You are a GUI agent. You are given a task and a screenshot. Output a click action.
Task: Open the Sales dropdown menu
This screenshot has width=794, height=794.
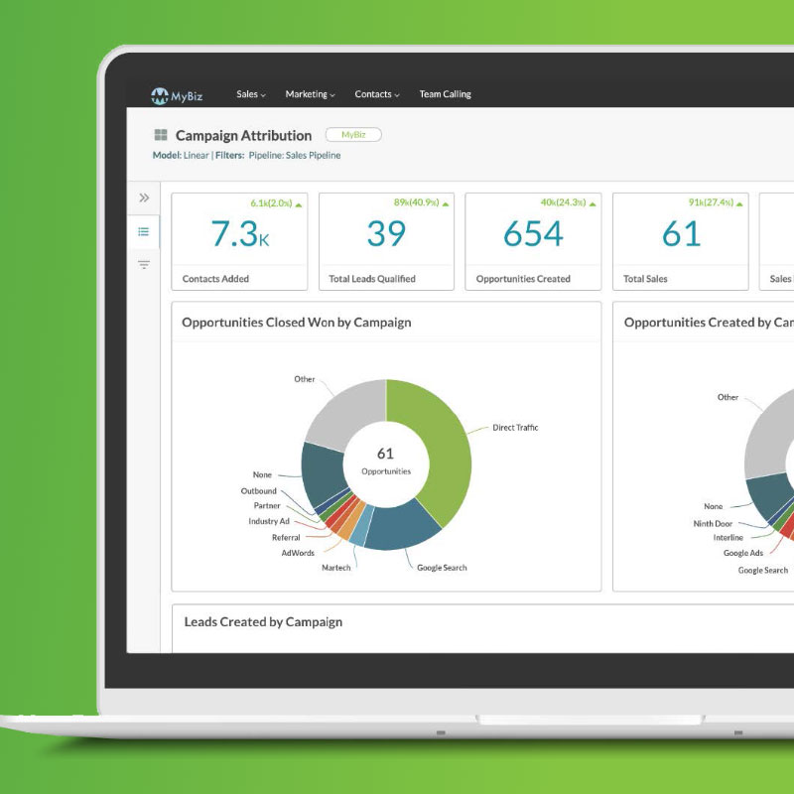pos(251,94)
